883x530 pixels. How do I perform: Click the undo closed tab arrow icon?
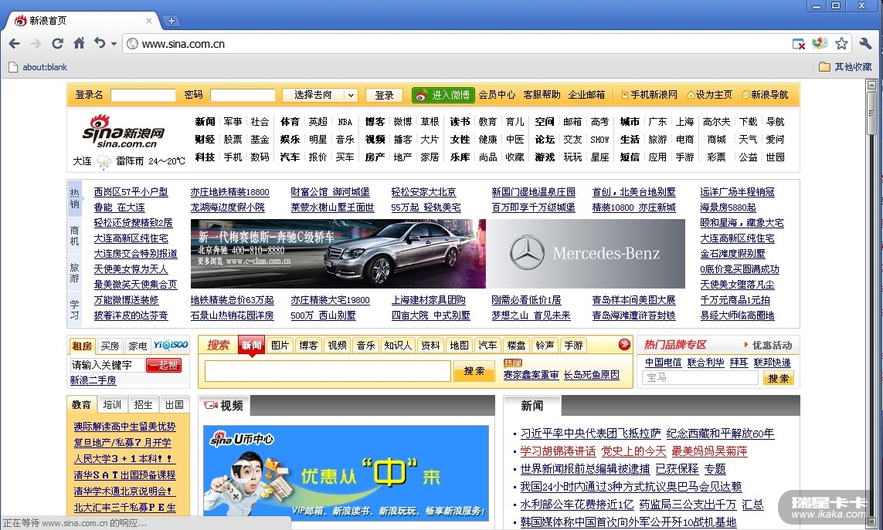pos(100,42)
